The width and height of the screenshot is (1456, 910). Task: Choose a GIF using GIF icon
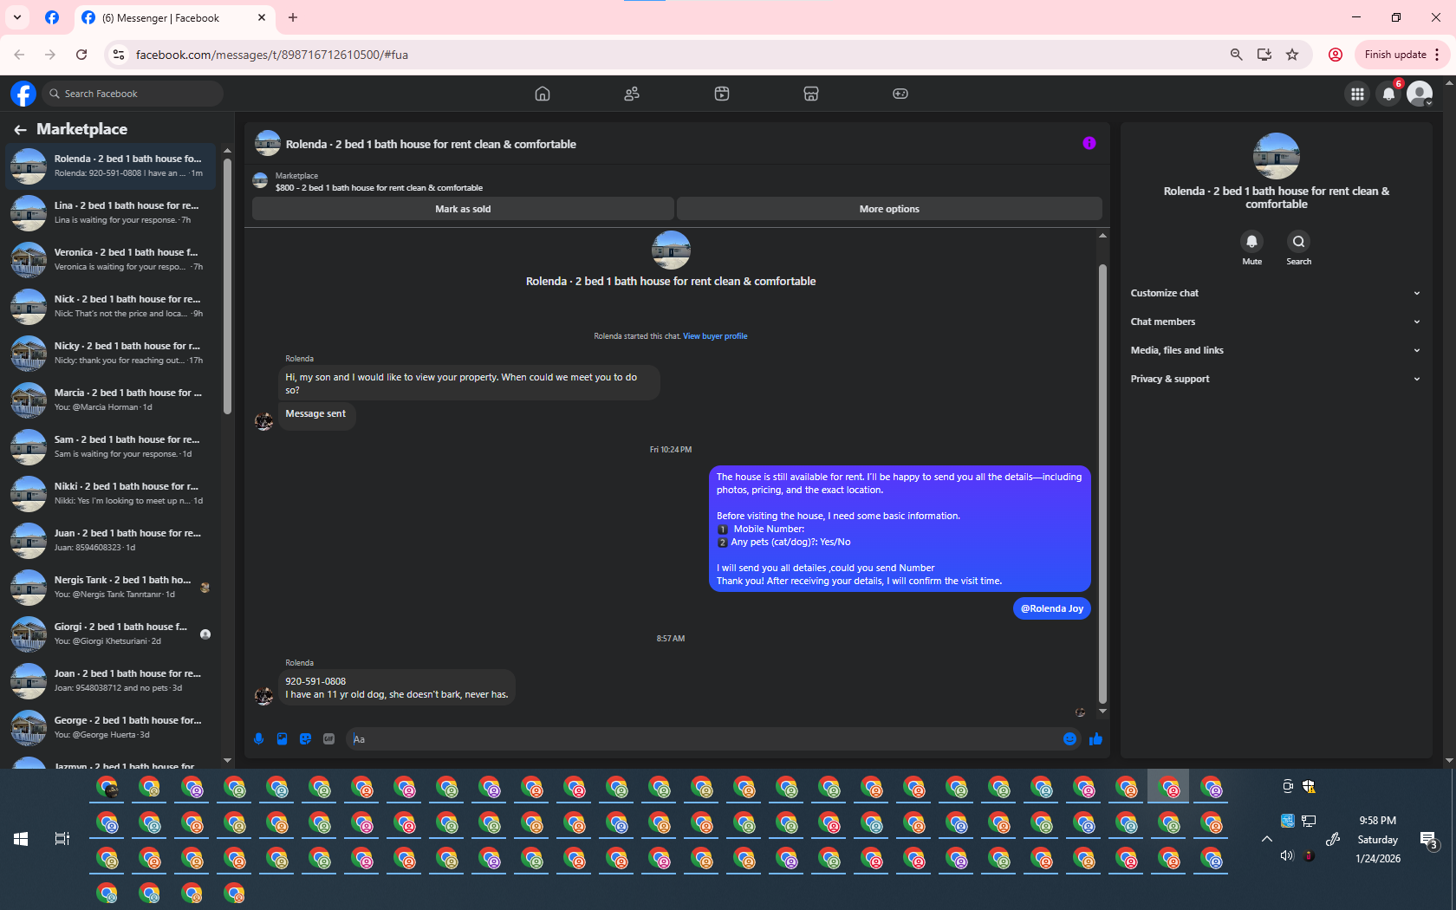coord(328,739)
